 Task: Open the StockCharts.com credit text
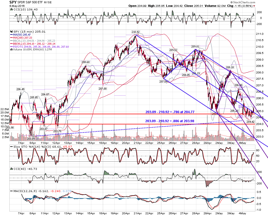pos(242,2)
